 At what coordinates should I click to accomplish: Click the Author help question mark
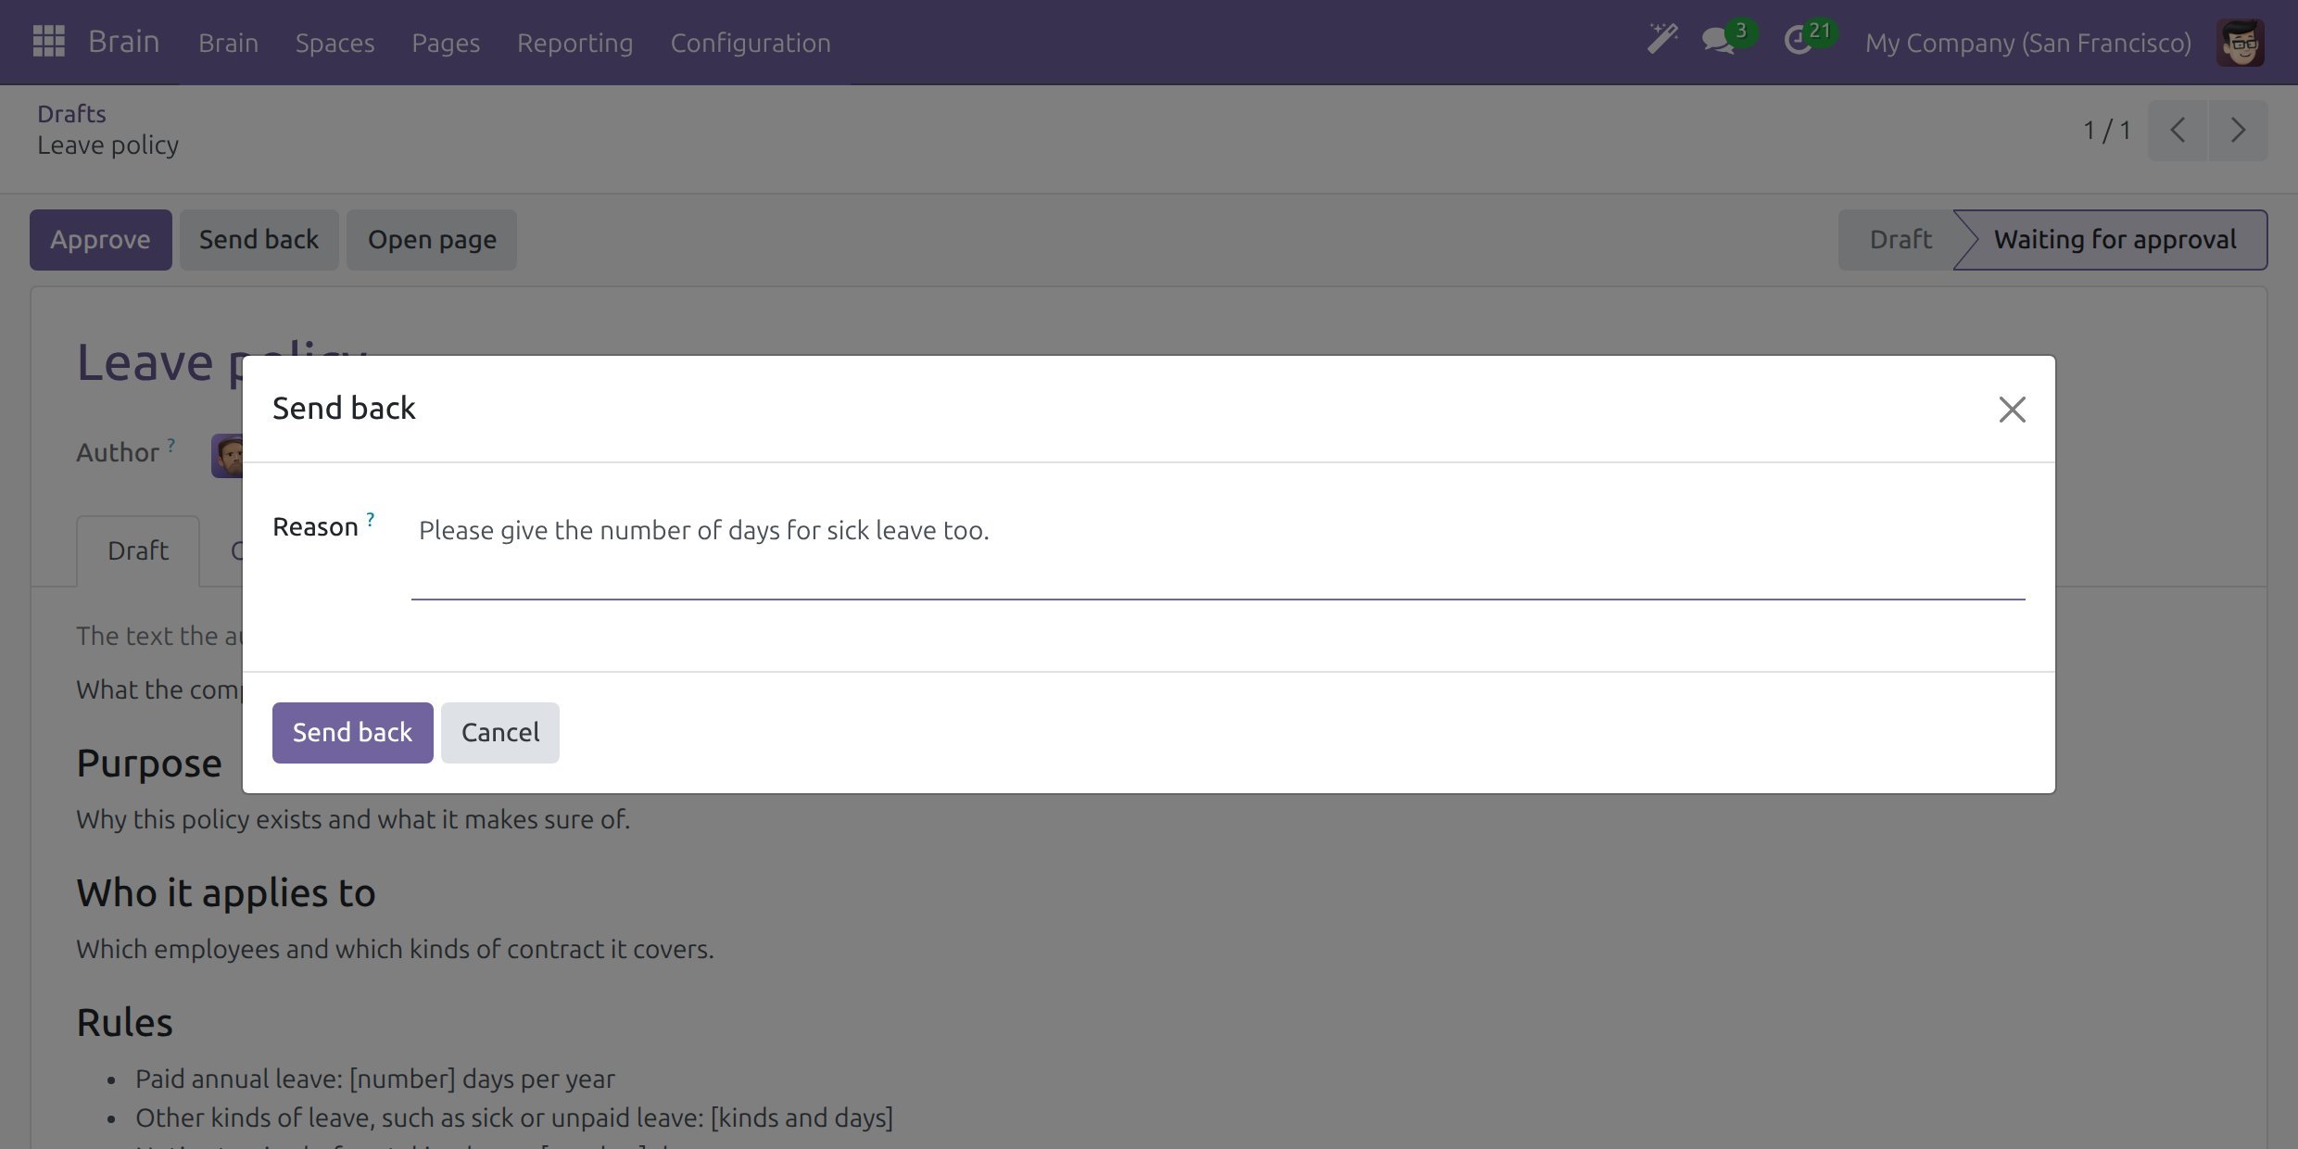coord(171,445)
